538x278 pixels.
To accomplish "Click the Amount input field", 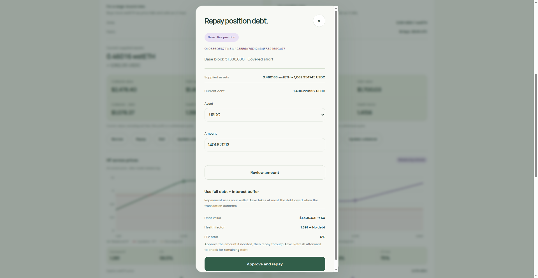I will coord(265,145).
